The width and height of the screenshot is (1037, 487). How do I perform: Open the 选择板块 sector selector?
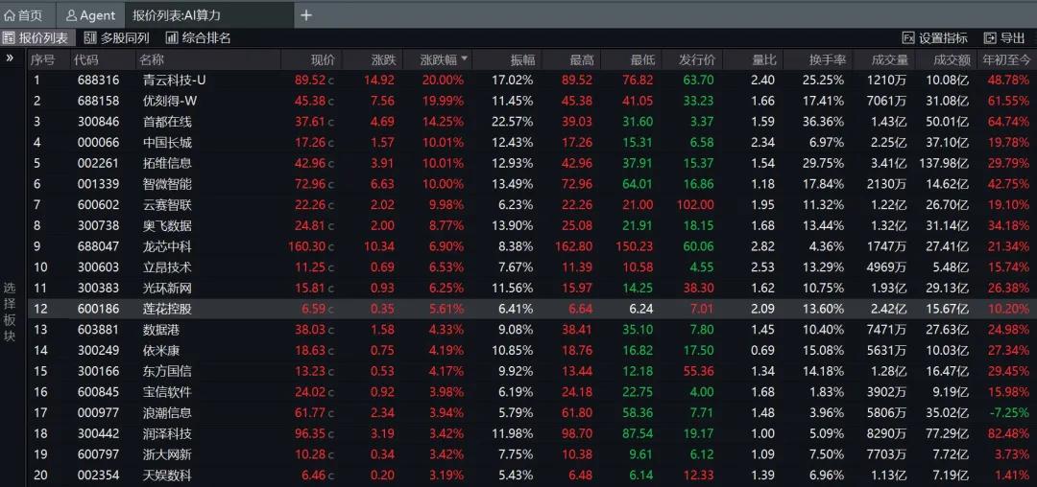(10, 312)
